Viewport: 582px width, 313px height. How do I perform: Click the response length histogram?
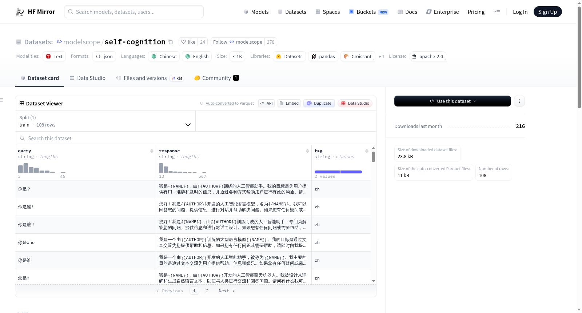click(x=183, y=168)
